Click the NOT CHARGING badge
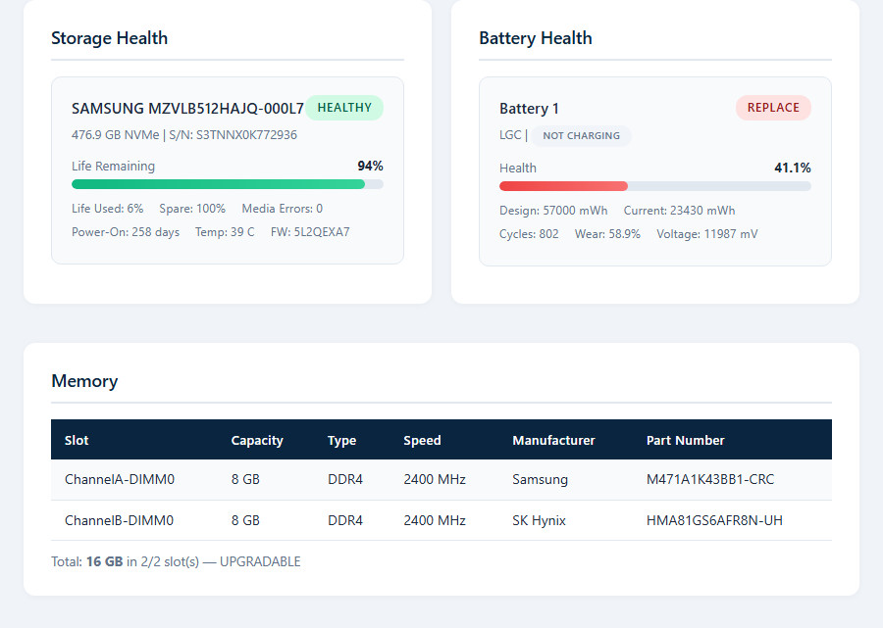This screenshot has height=628, width=883. tap(581, 135)
